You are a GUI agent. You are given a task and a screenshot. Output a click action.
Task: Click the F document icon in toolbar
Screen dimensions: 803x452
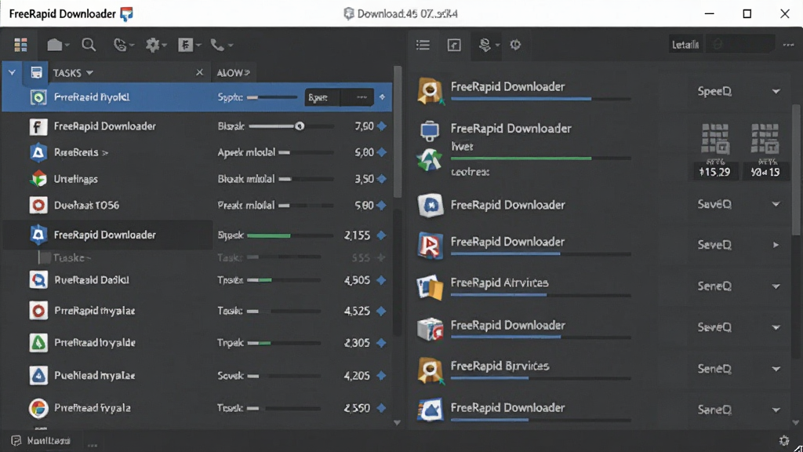pyautogui.click(x=185, y=45)
